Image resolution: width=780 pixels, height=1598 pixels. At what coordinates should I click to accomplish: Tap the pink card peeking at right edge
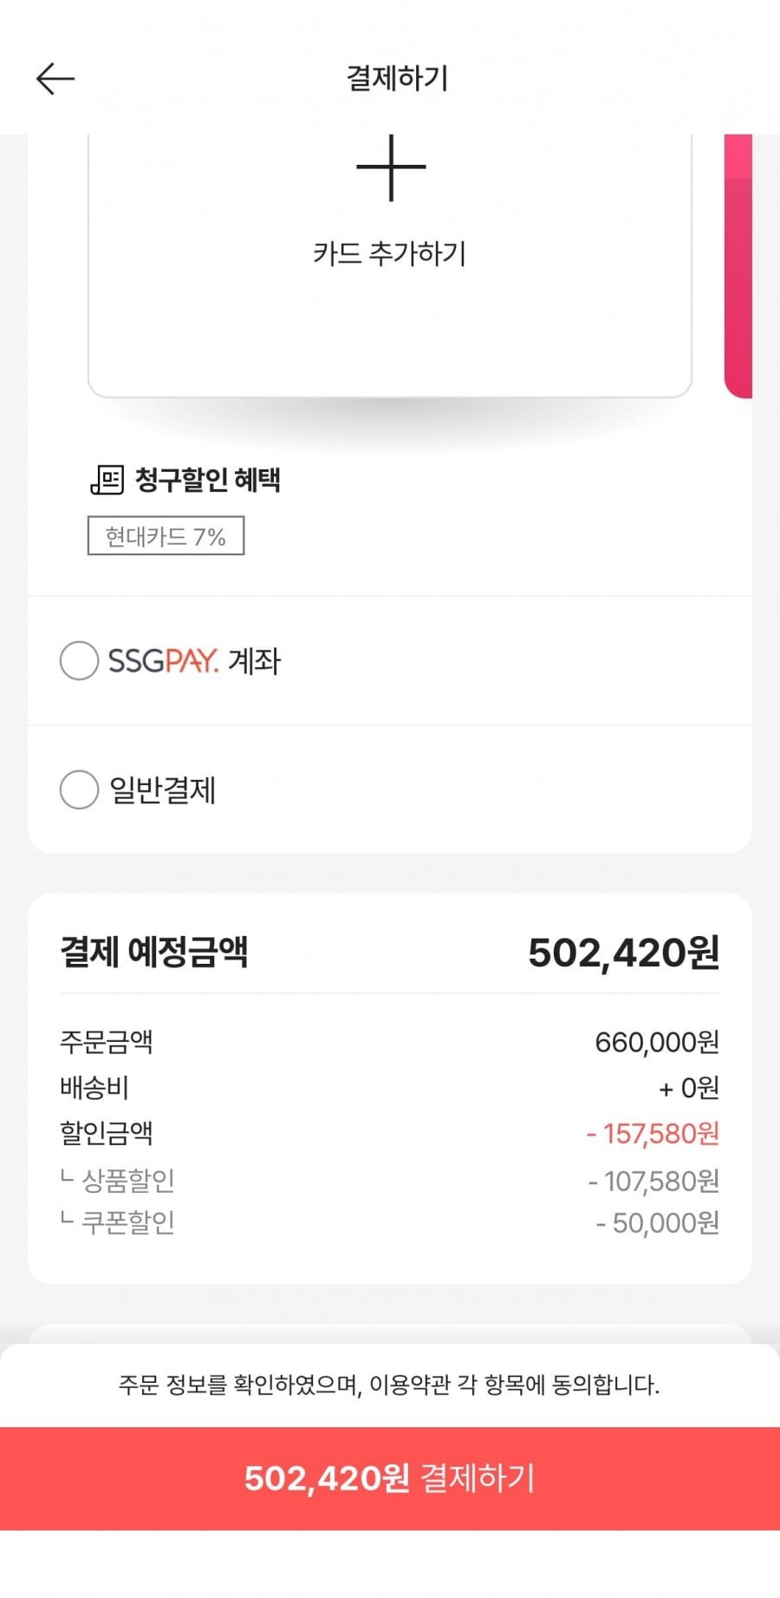(738, 265)
